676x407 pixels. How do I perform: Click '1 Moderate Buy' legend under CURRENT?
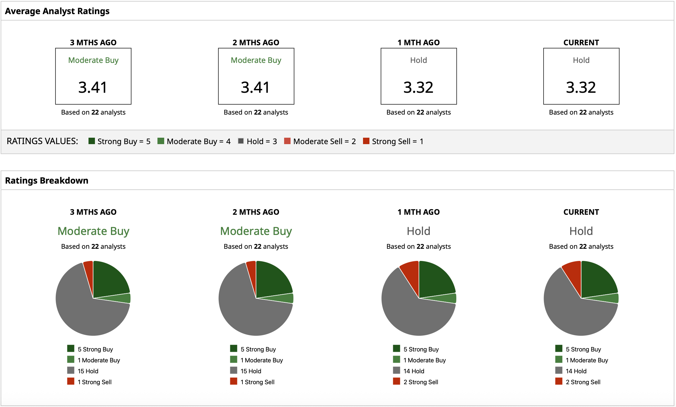point(587,360)
